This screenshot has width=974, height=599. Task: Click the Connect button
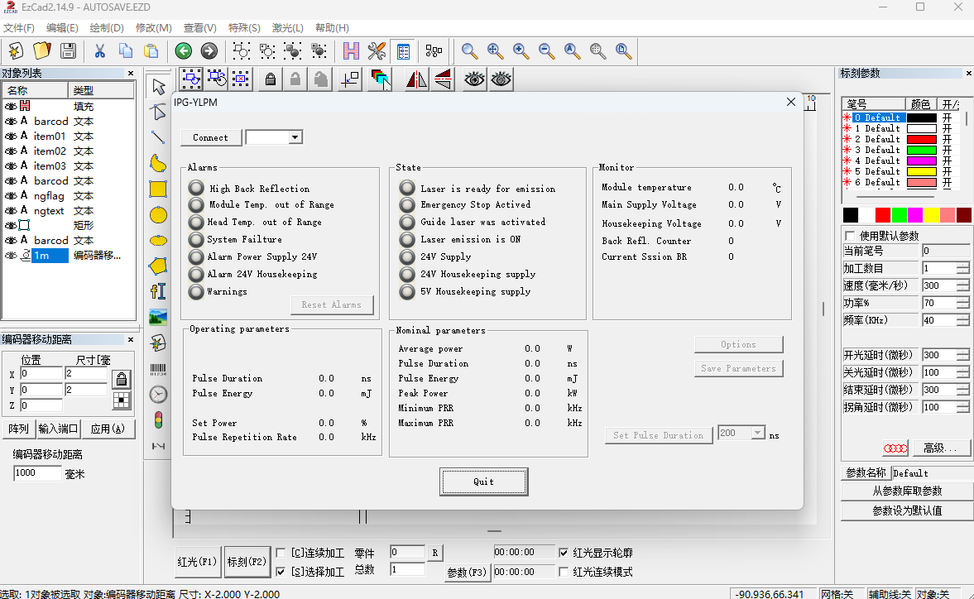[x=210, y=137]
